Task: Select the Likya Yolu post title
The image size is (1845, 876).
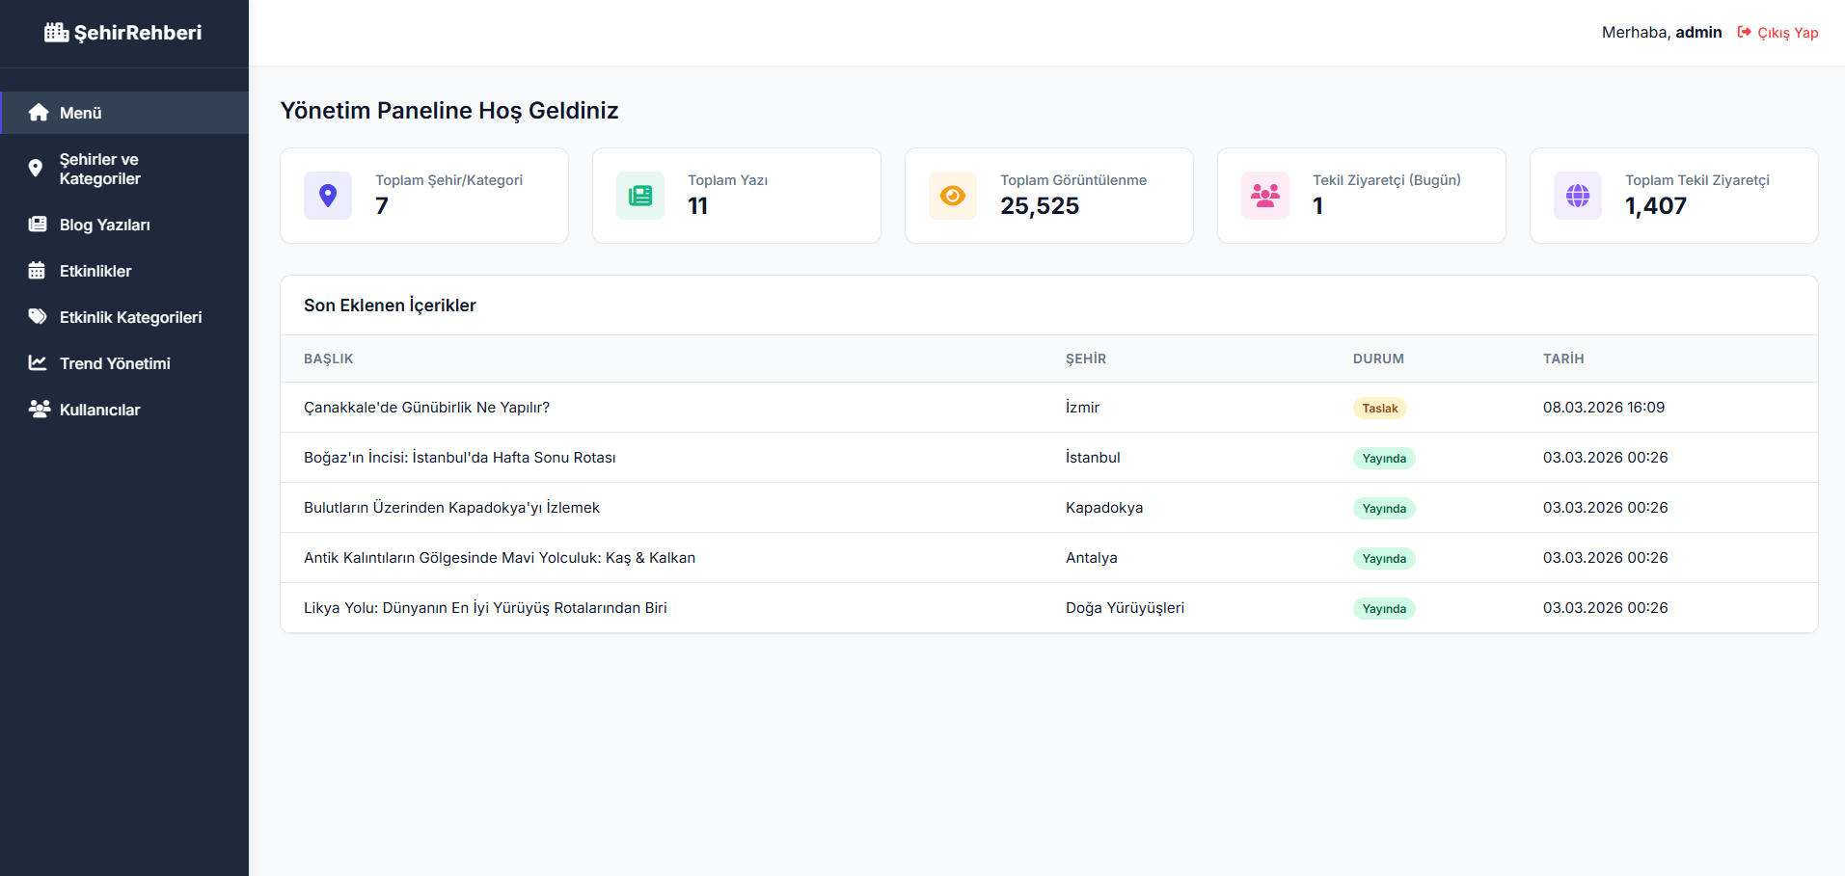Action: tap(485, 608)
